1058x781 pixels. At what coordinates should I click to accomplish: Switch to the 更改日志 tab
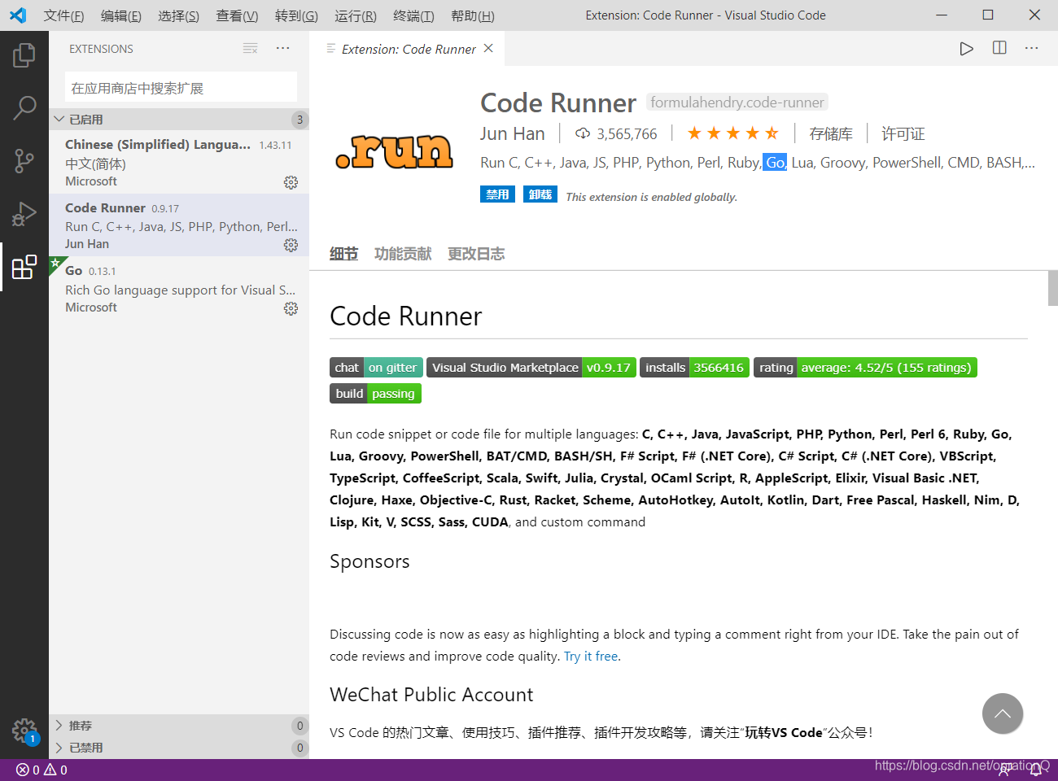click(x=476, y=254)
